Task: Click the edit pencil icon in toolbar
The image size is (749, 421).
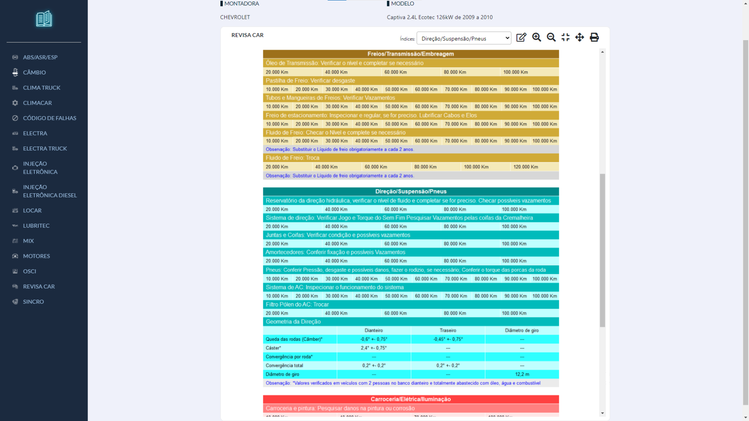Action: pos(521,37)
